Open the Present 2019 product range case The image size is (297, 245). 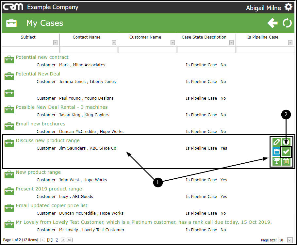coord(49,189)
